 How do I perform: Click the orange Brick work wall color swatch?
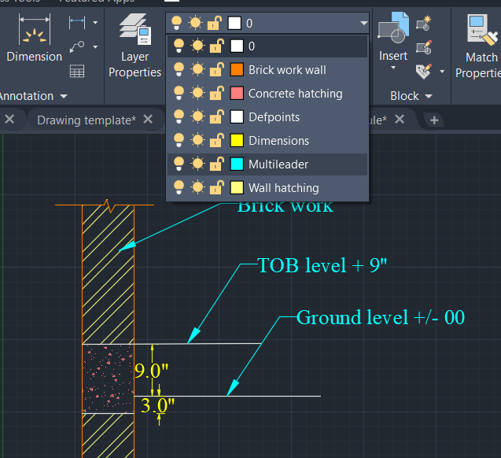pyautogui.click(x=237, y=70)
